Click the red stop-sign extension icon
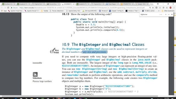The height and width of the screenshot is (99, 176). (170, 8)
